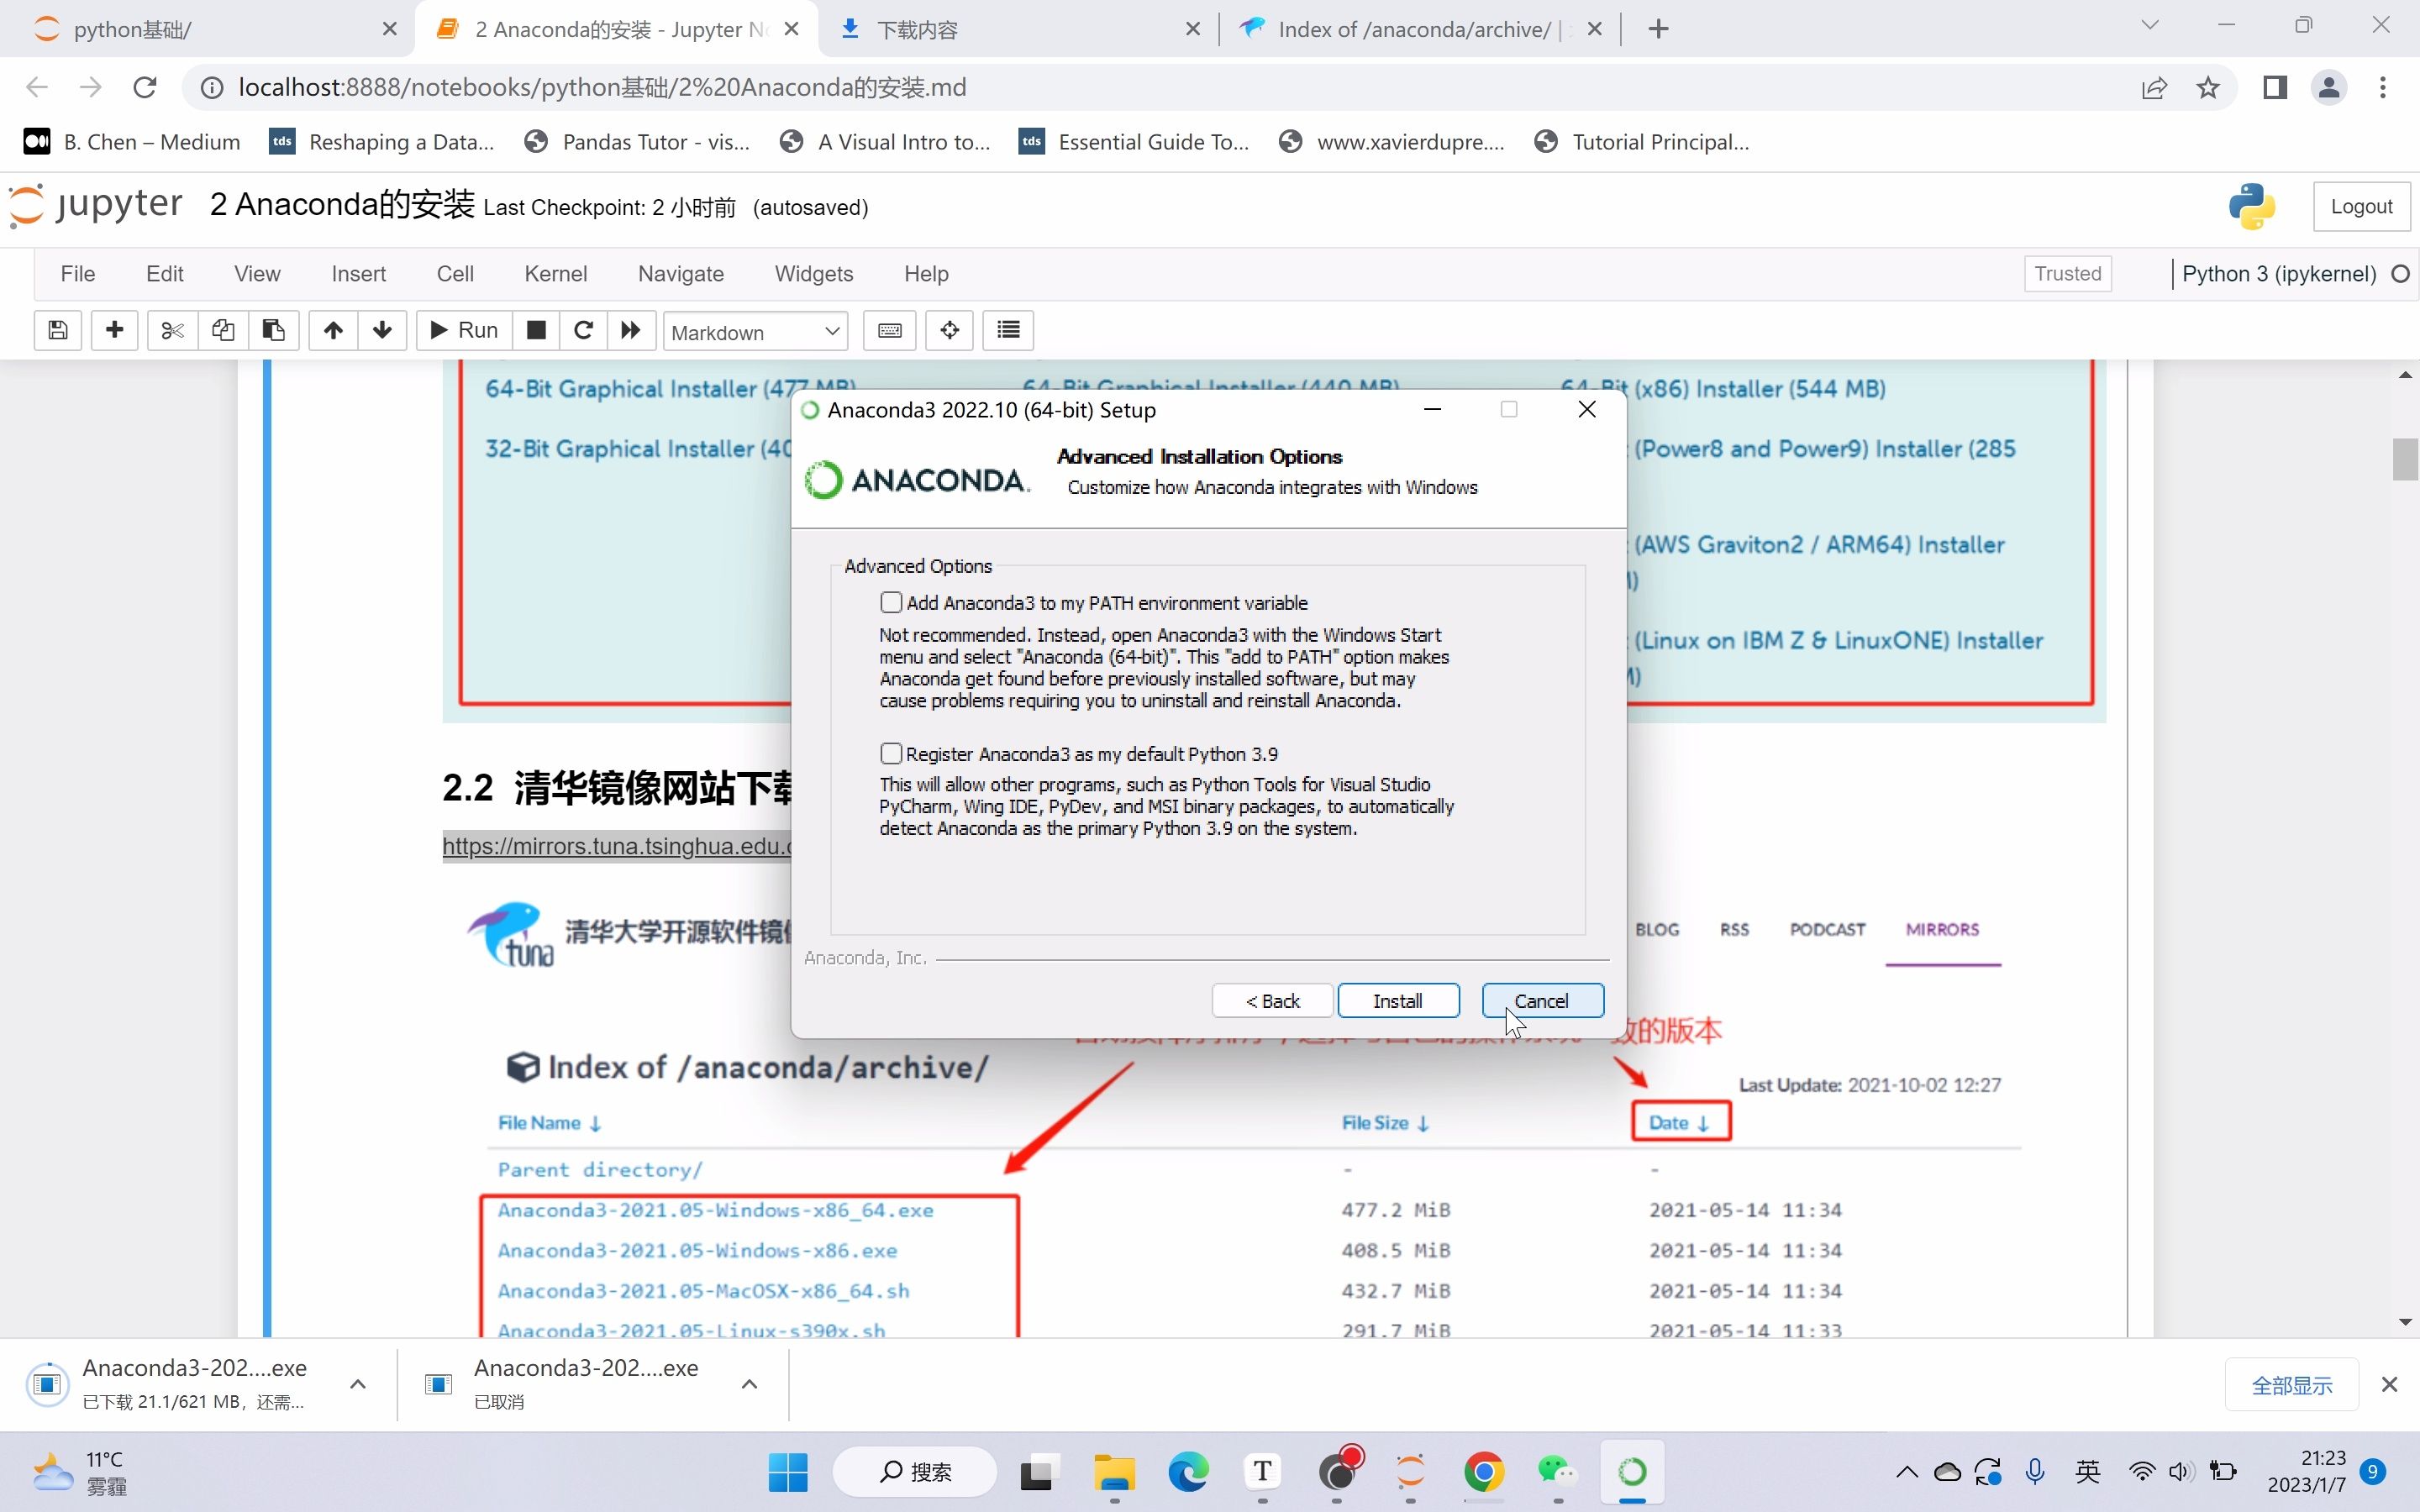
Task: Click the paste cells icon
Action: [x=273, y=330]
